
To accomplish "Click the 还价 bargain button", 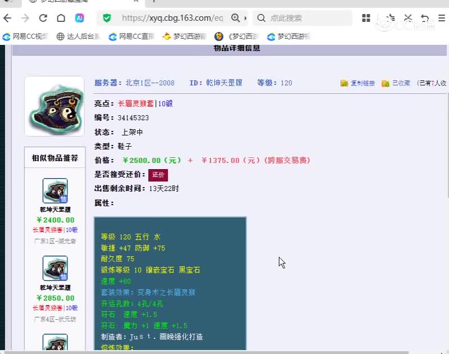I will tap(158, 175).
